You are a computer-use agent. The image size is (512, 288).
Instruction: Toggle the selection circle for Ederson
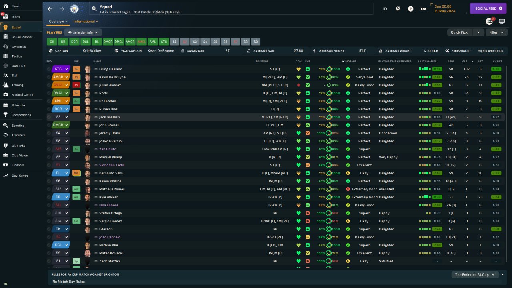(x=49, y=229)
